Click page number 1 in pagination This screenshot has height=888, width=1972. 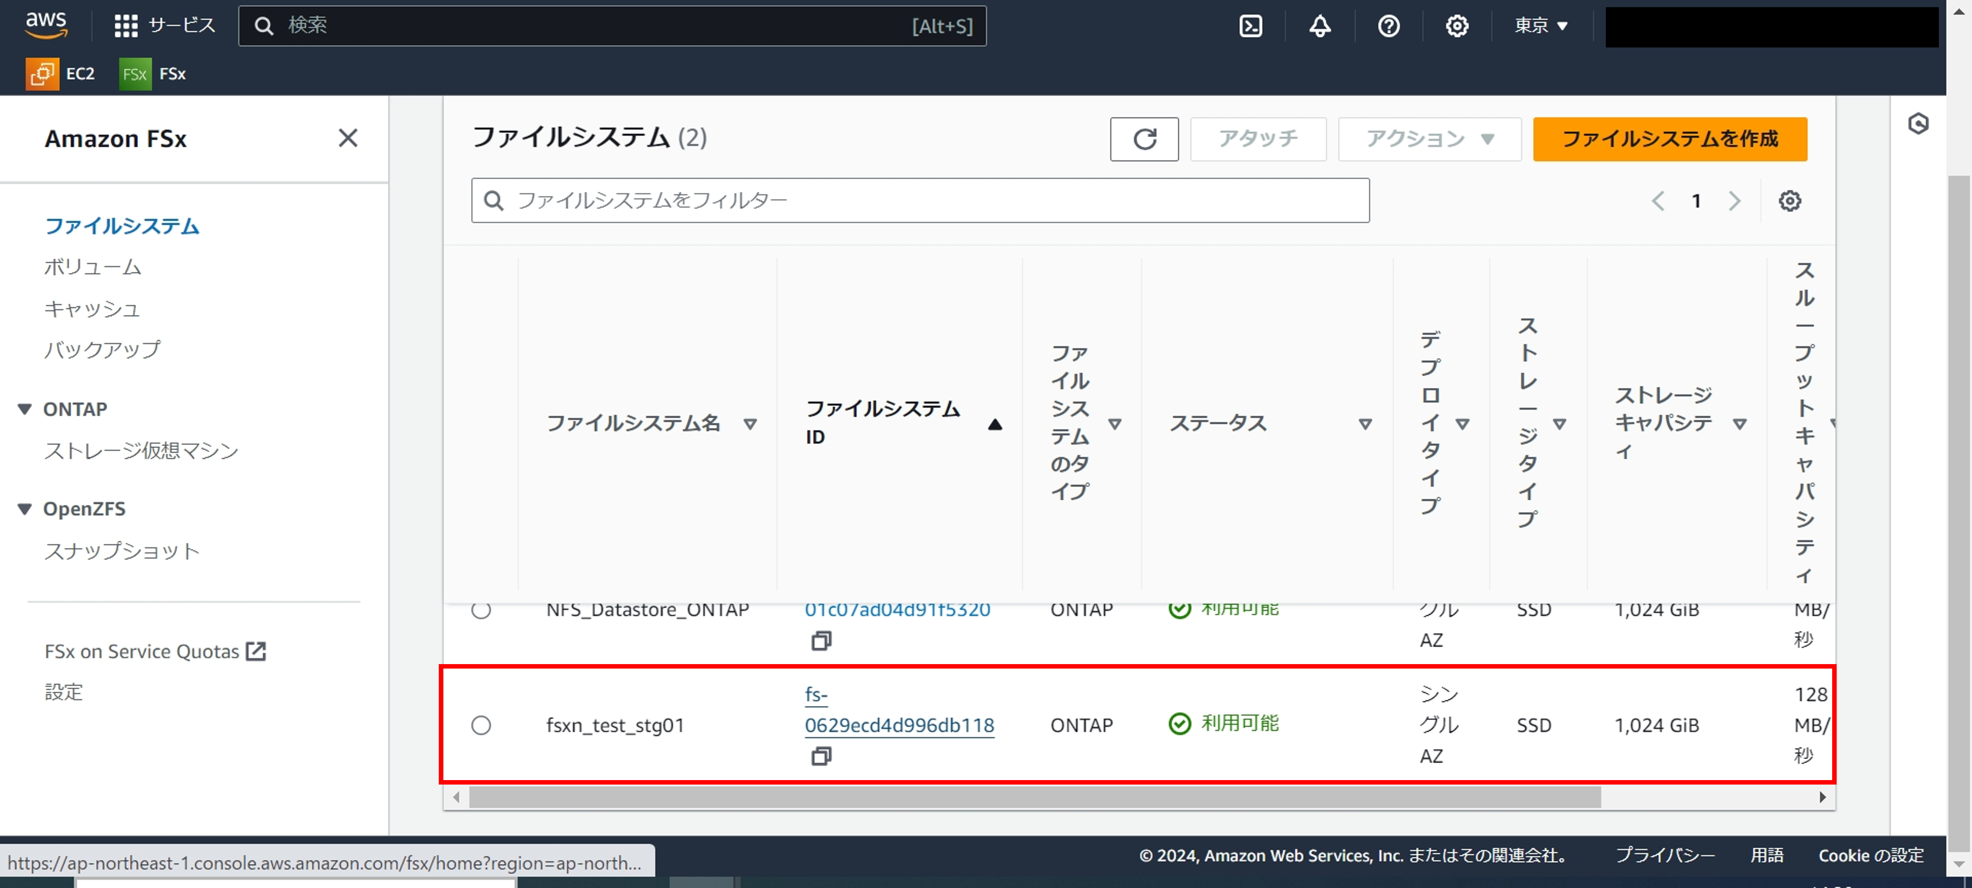pos(1695,201)
